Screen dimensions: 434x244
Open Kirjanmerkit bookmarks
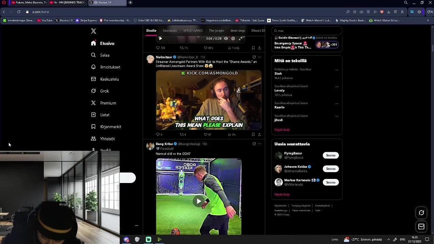click(x=106, y=127)
